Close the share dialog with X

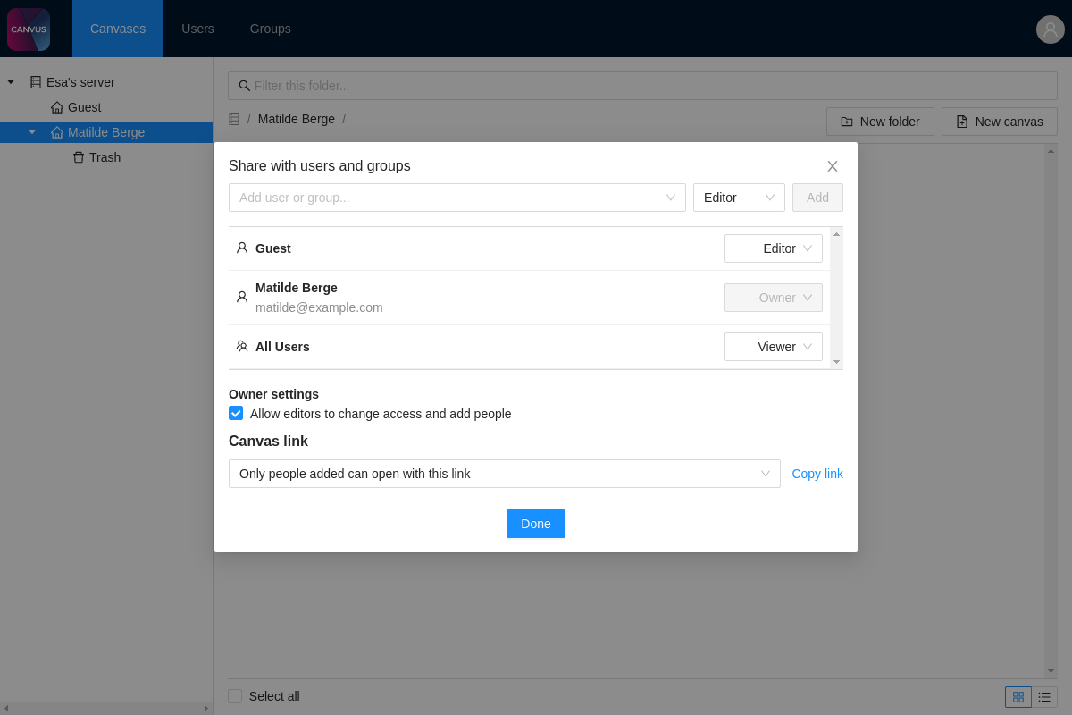coord(832,166)
